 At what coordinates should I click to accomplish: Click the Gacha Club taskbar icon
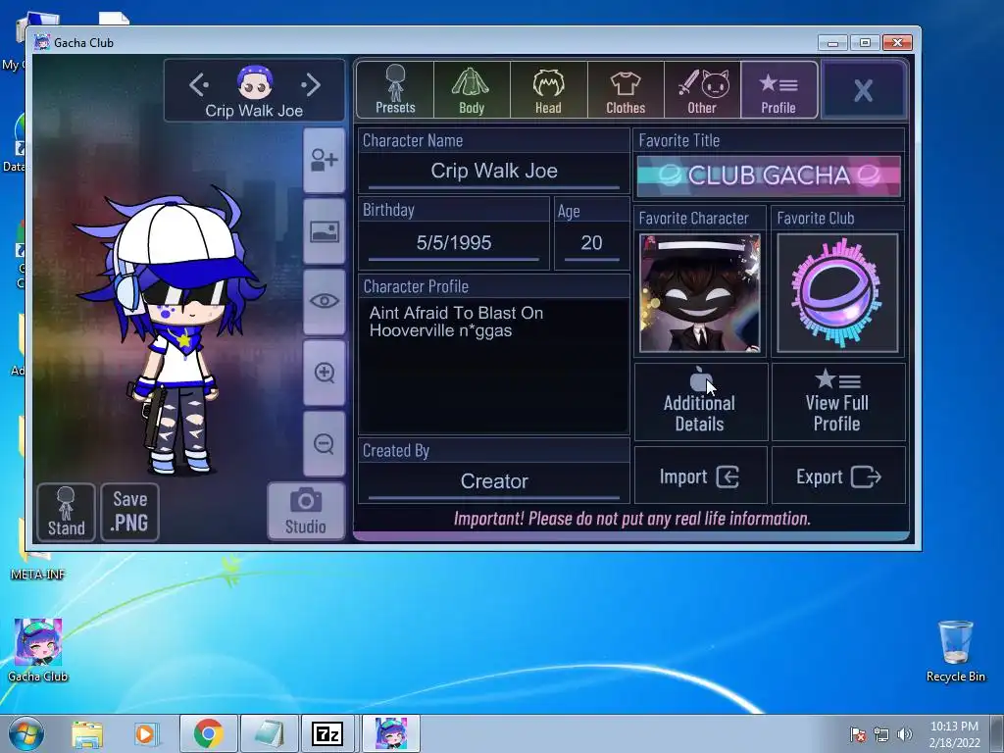[390, 733]
